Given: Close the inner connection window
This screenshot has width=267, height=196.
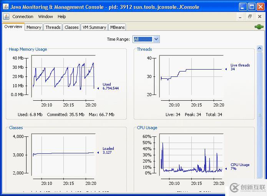Looking at the screenshot, I should 259,17.
